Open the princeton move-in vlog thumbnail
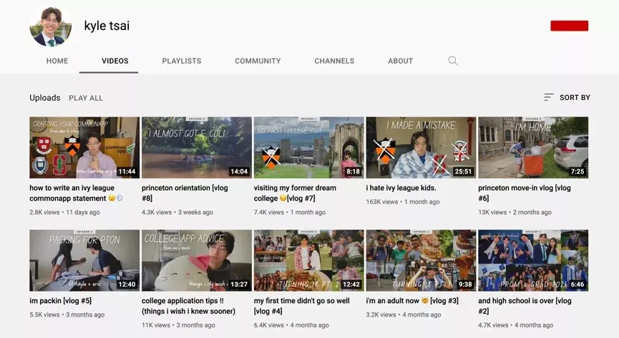619x338 pixels. pyautogui.click(x=533, y=148)
